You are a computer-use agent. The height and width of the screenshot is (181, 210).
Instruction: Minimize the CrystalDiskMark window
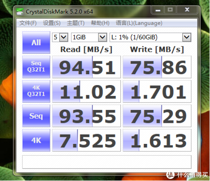tap(158, 10)
